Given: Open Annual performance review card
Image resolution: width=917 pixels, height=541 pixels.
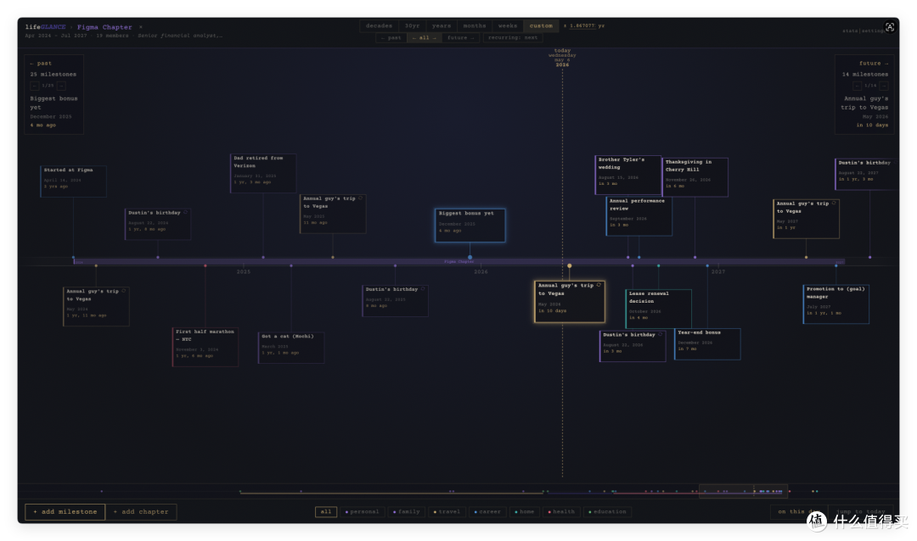Looking at the screenshot, I should [639, 216].
